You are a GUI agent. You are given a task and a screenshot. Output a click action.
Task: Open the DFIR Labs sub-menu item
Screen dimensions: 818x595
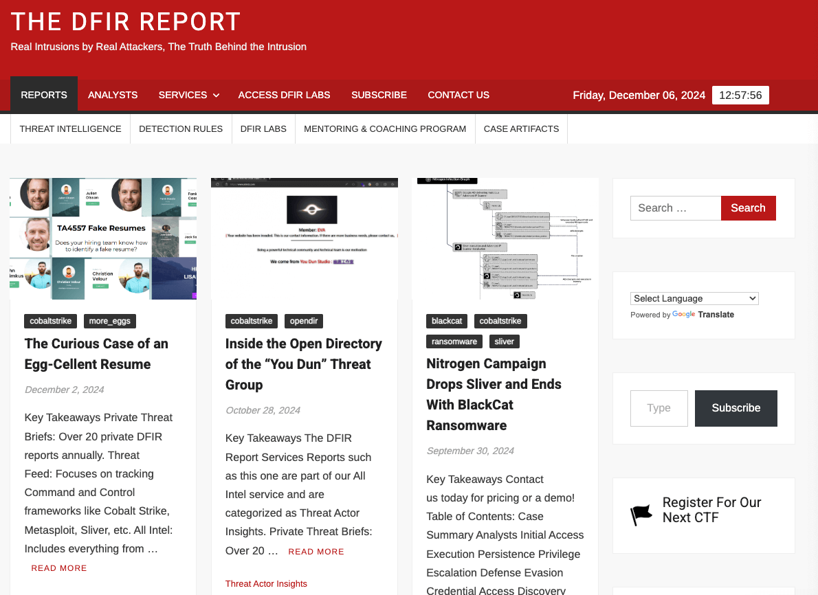pos(263,128)
